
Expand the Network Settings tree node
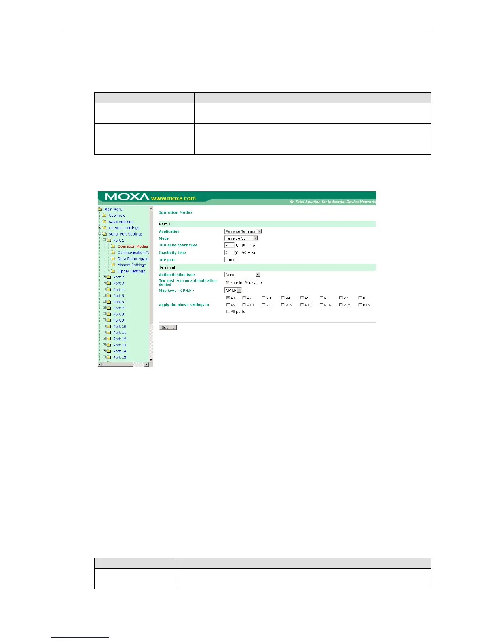99,227
